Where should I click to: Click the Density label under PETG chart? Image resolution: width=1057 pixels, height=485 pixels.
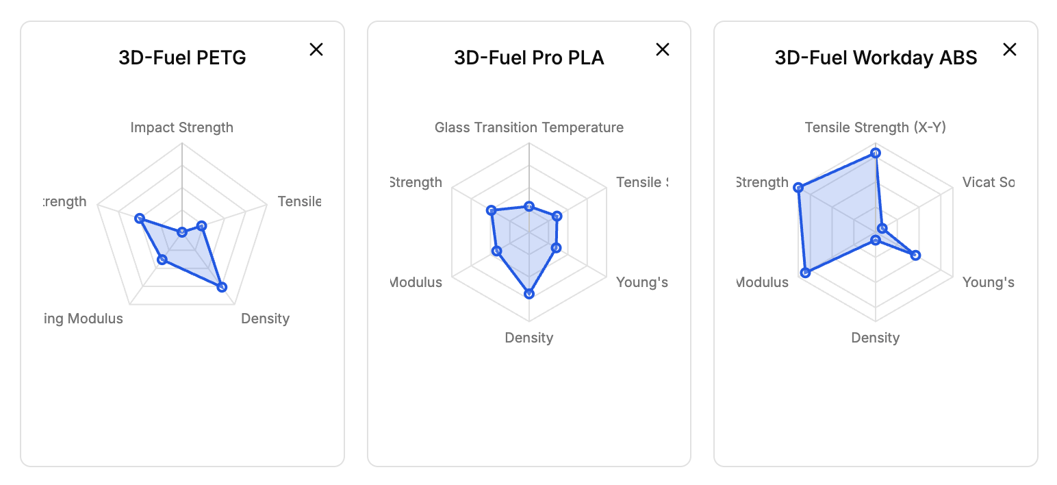pyautogui.click(x=265, y=319)
